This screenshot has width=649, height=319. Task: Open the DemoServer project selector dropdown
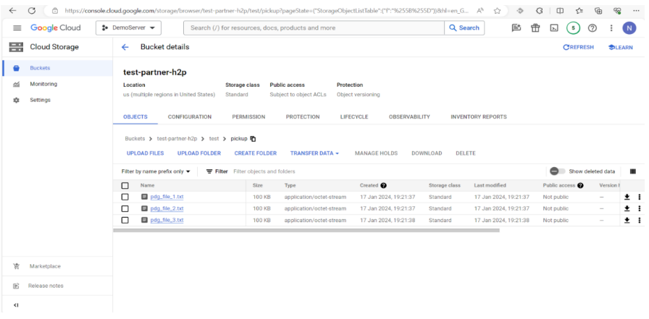coord(132,27)
